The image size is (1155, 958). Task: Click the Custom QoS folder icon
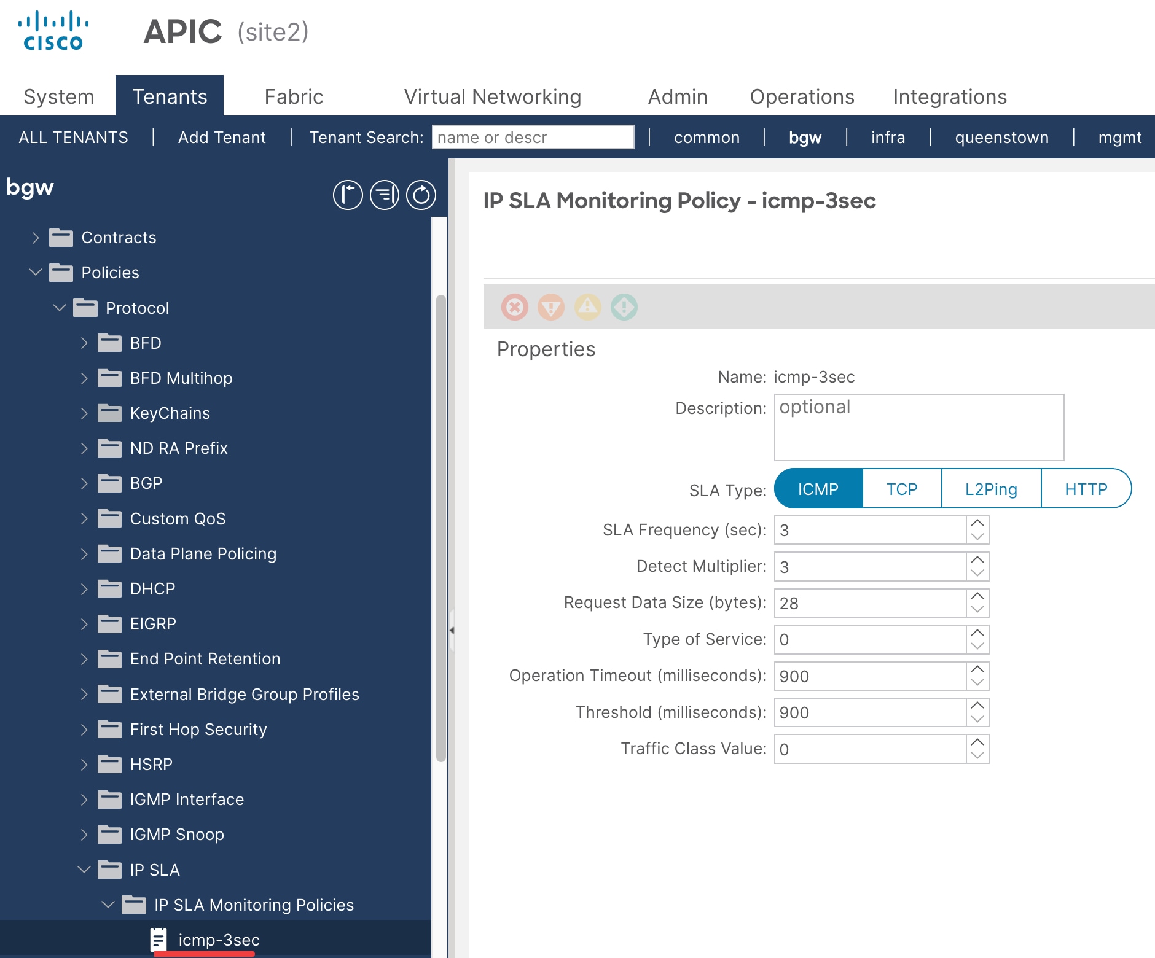110,518
